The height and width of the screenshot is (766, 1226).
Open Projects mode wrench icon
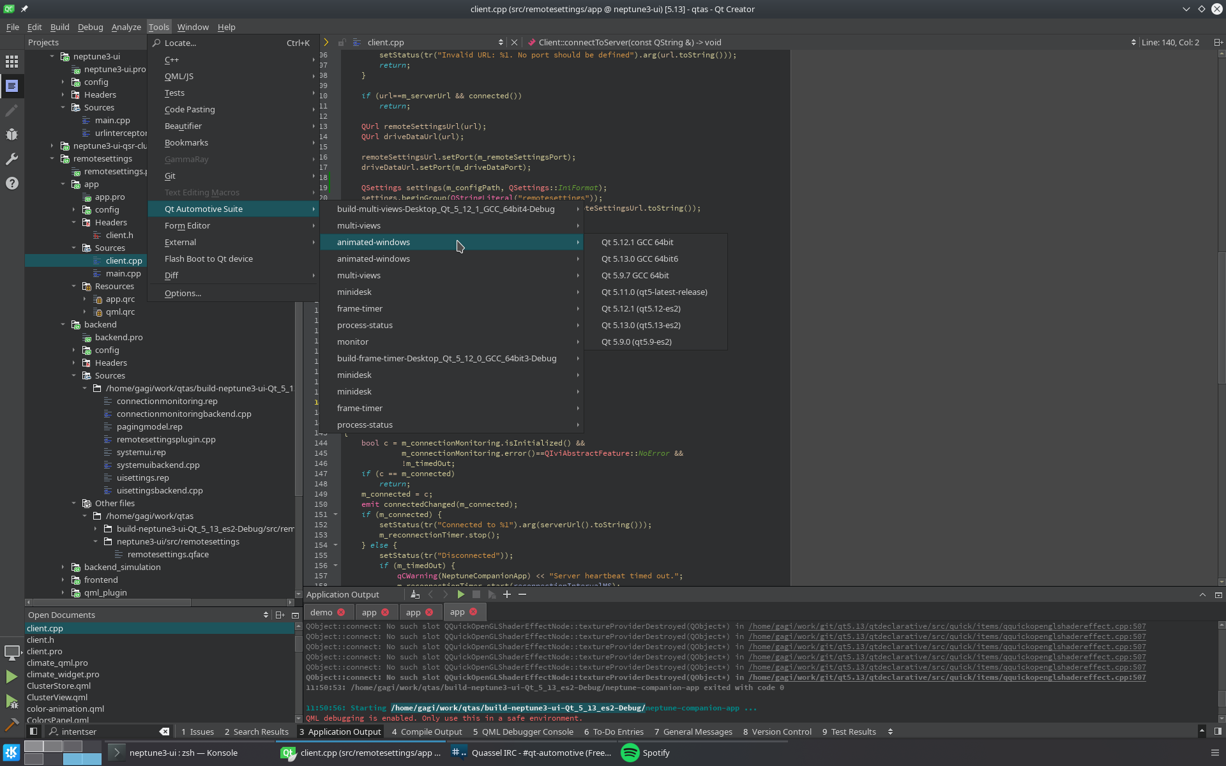click(x=11, y=159)
